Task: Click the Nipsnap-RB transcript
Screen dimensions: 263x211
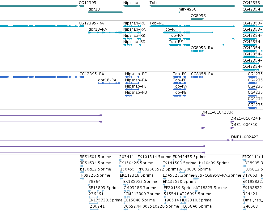Action: pyautogui.click(x=132, y=39)
